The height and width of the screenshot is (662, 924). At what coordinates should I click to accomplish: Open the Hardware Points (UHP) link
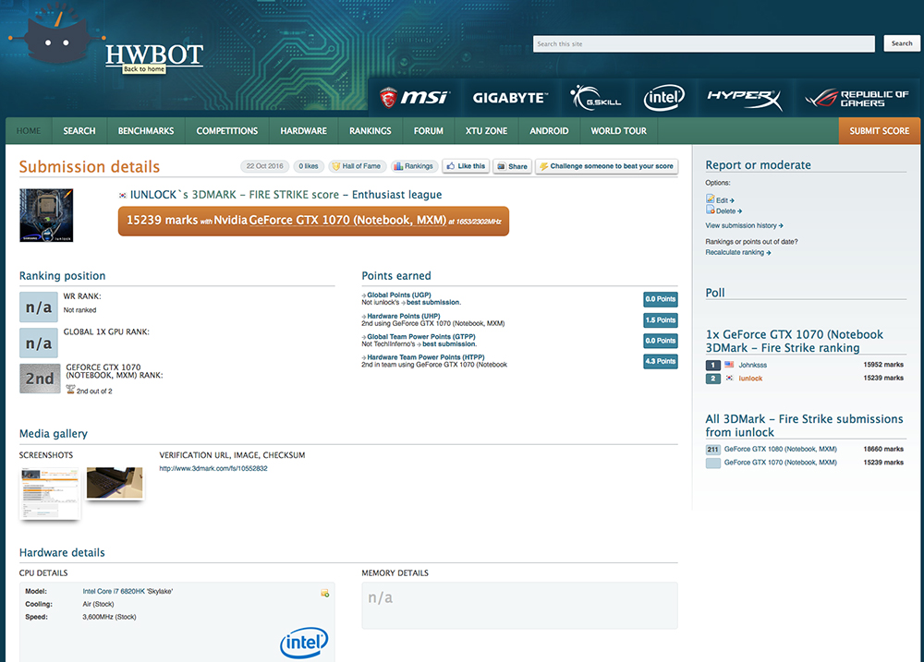(404, 317)
